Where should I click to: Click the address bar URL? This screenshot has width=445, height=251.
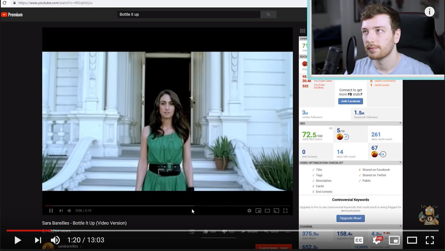pos(55,3)
